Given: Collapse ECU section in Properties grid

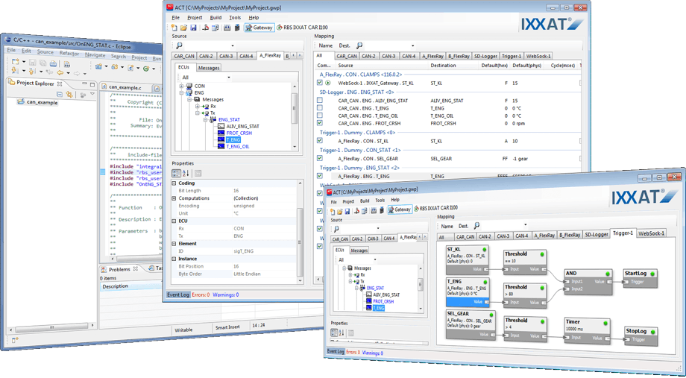Looking at the screenshot, I should (174, 221).
